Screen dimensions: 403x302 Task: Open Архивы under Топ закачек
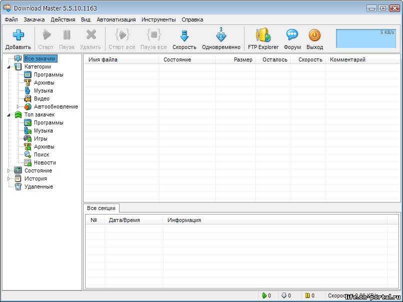click(44, 146)
